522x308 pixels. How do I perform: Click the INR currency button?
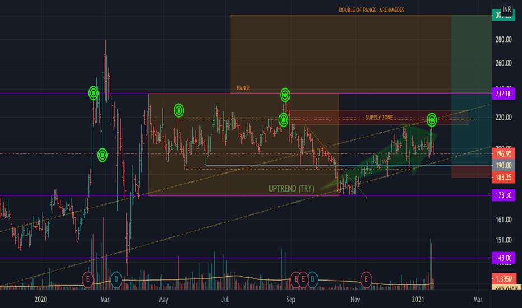[x=506, y=10]
